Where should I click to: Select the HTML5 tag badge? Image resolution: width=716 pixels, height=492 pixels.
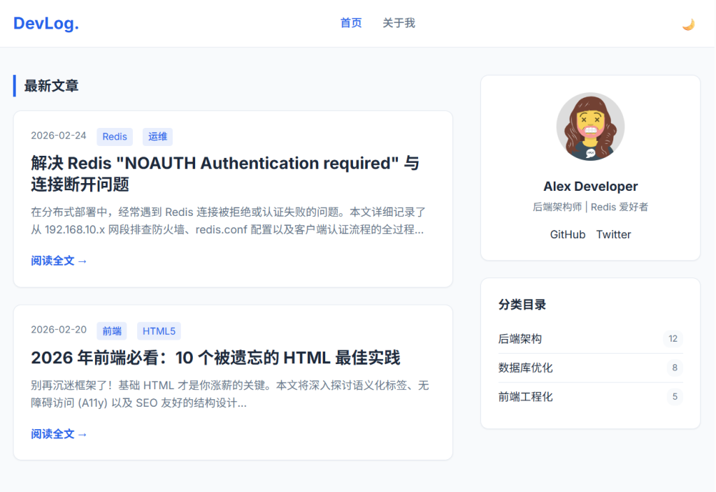click(x=159, y=331)
